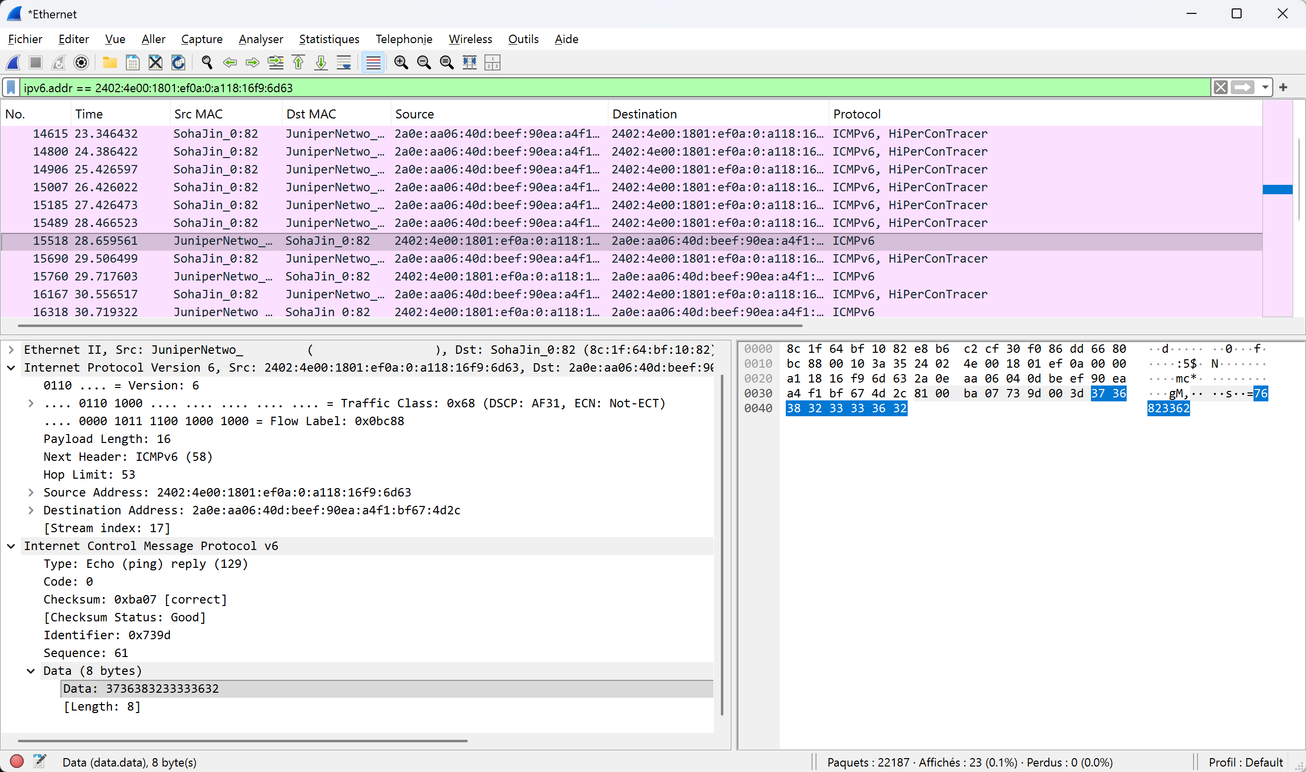Image resolution: width=1306 pixels, height=772 pixels.
Task: Open the find packet tool
Action: pos(207,62)
